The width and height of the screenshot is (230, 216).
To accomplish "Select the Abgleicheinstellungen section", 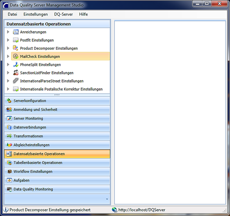I will (x=57, y=145).
